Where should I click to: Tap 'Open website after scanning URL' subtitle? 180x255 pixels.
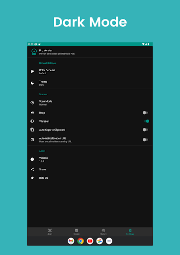pos(55,141)
